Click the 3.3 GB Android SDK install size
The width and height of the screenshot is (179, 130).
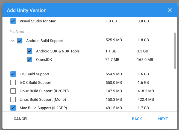point(142,51)
